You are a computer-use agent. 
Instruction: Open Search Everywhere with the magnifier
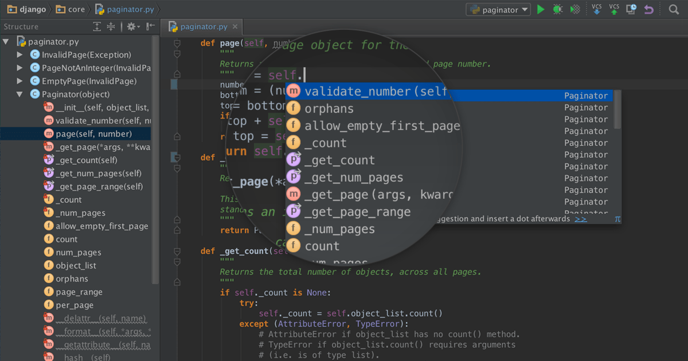pyautogui.click(x=674, y=10)
